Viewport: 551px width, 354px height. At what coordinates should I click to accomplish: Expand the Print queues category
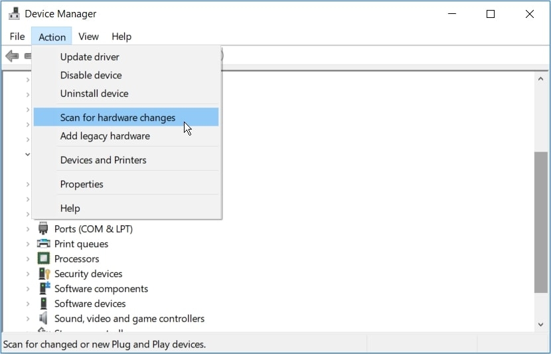click(28, 244)
